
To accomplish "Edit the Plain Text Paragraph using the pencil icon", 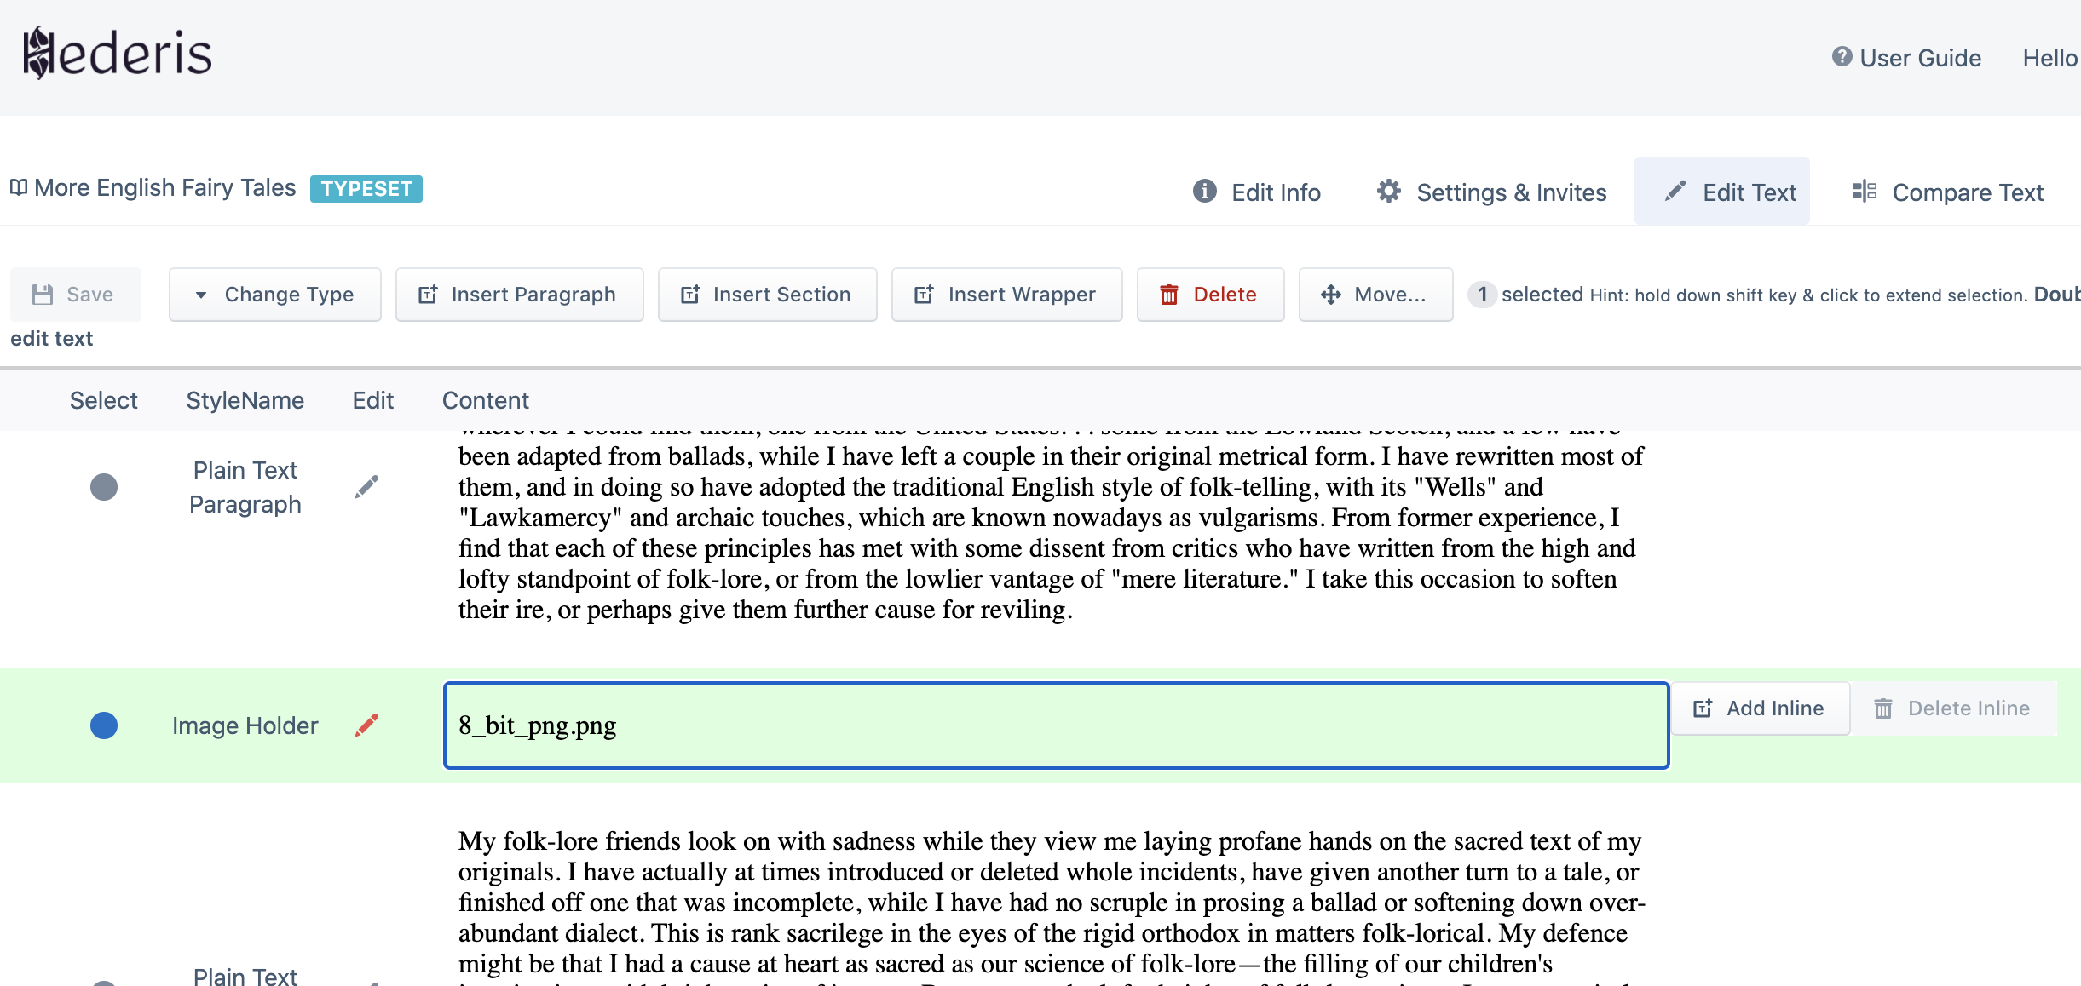I will (x=367, y=485).
